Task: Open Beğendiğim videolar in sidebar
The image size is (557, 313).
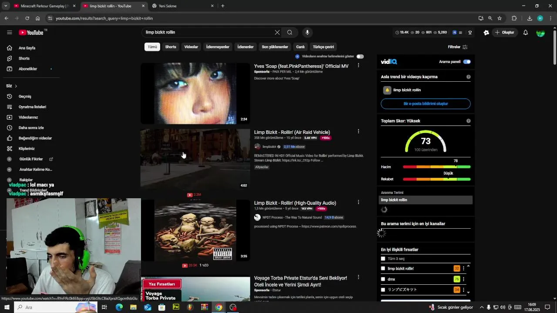Action: [35, 138]
